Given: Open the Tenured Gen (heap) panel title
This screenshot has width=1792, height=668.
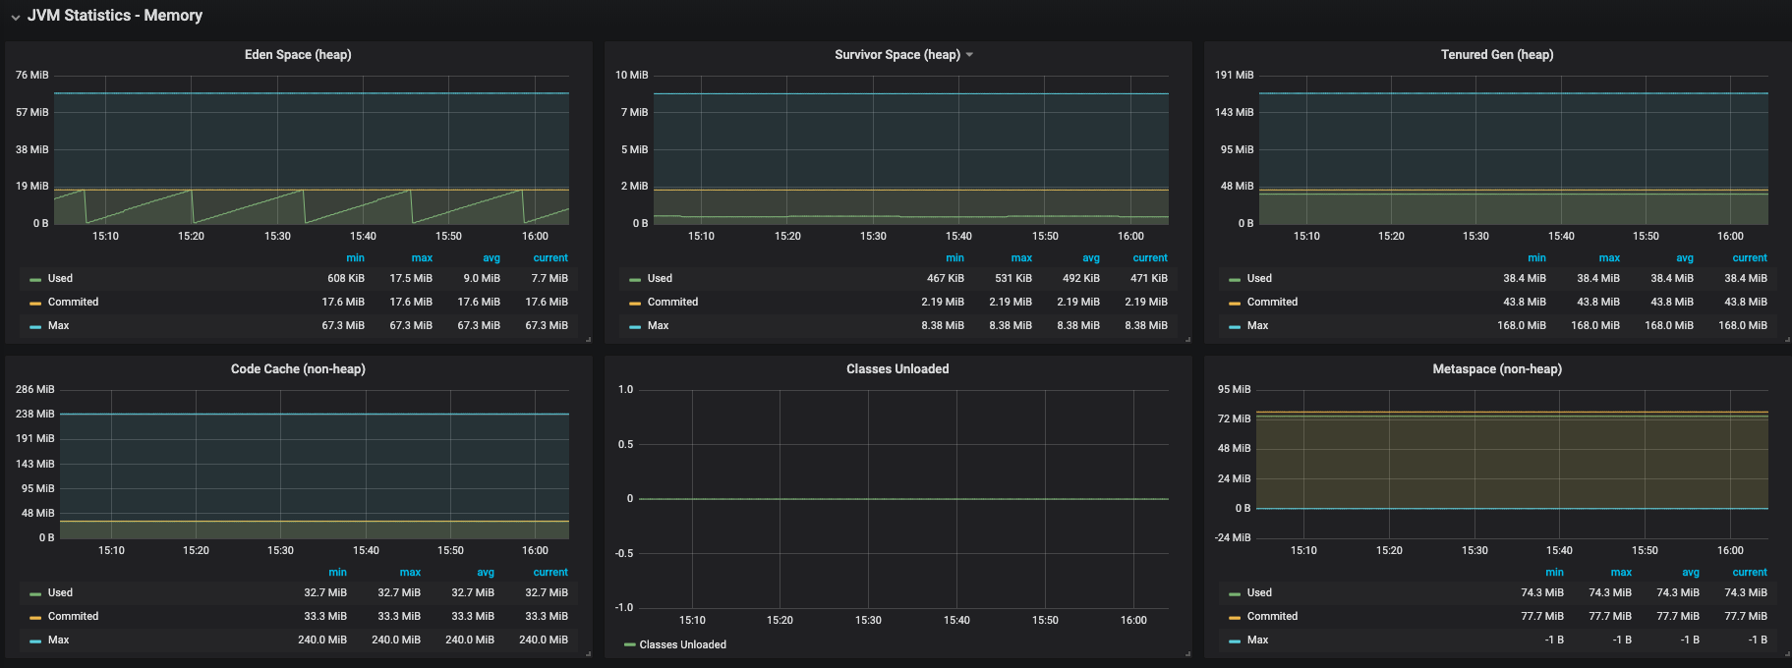Looking at the screenshot, I should (x=1497, y=55).
